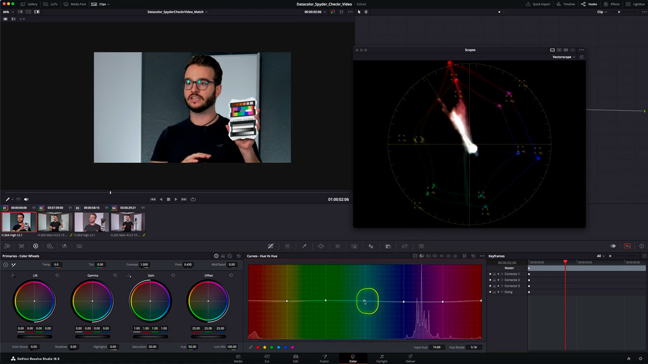
Task: Open the Curves palette icon
Action: tap(271, 246)
